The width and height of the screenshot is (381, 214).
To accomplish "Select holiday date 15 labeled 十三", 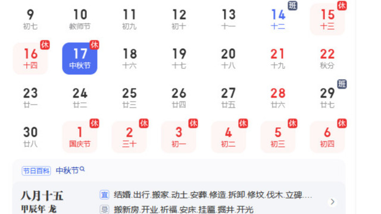I will point(327,19).
